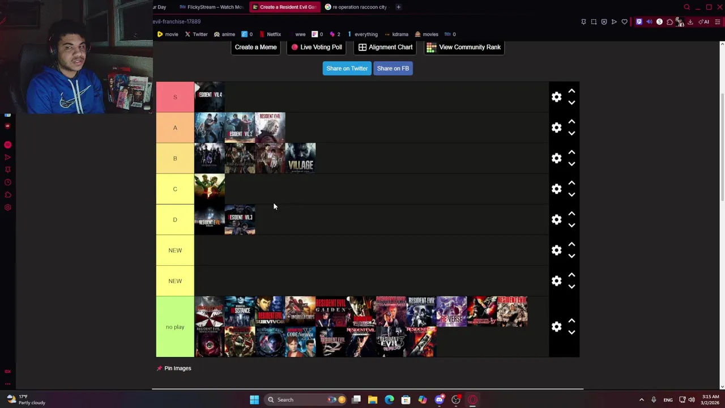Share on FB
725x408 pixels.
(x=393, y=68)
